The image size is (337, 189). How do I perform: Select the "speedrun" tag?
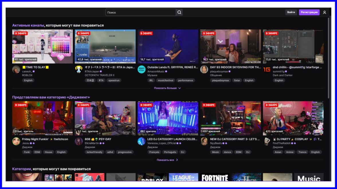114,81
